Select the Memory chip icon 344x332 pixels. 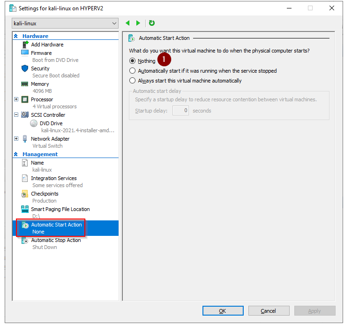(25, 84)
